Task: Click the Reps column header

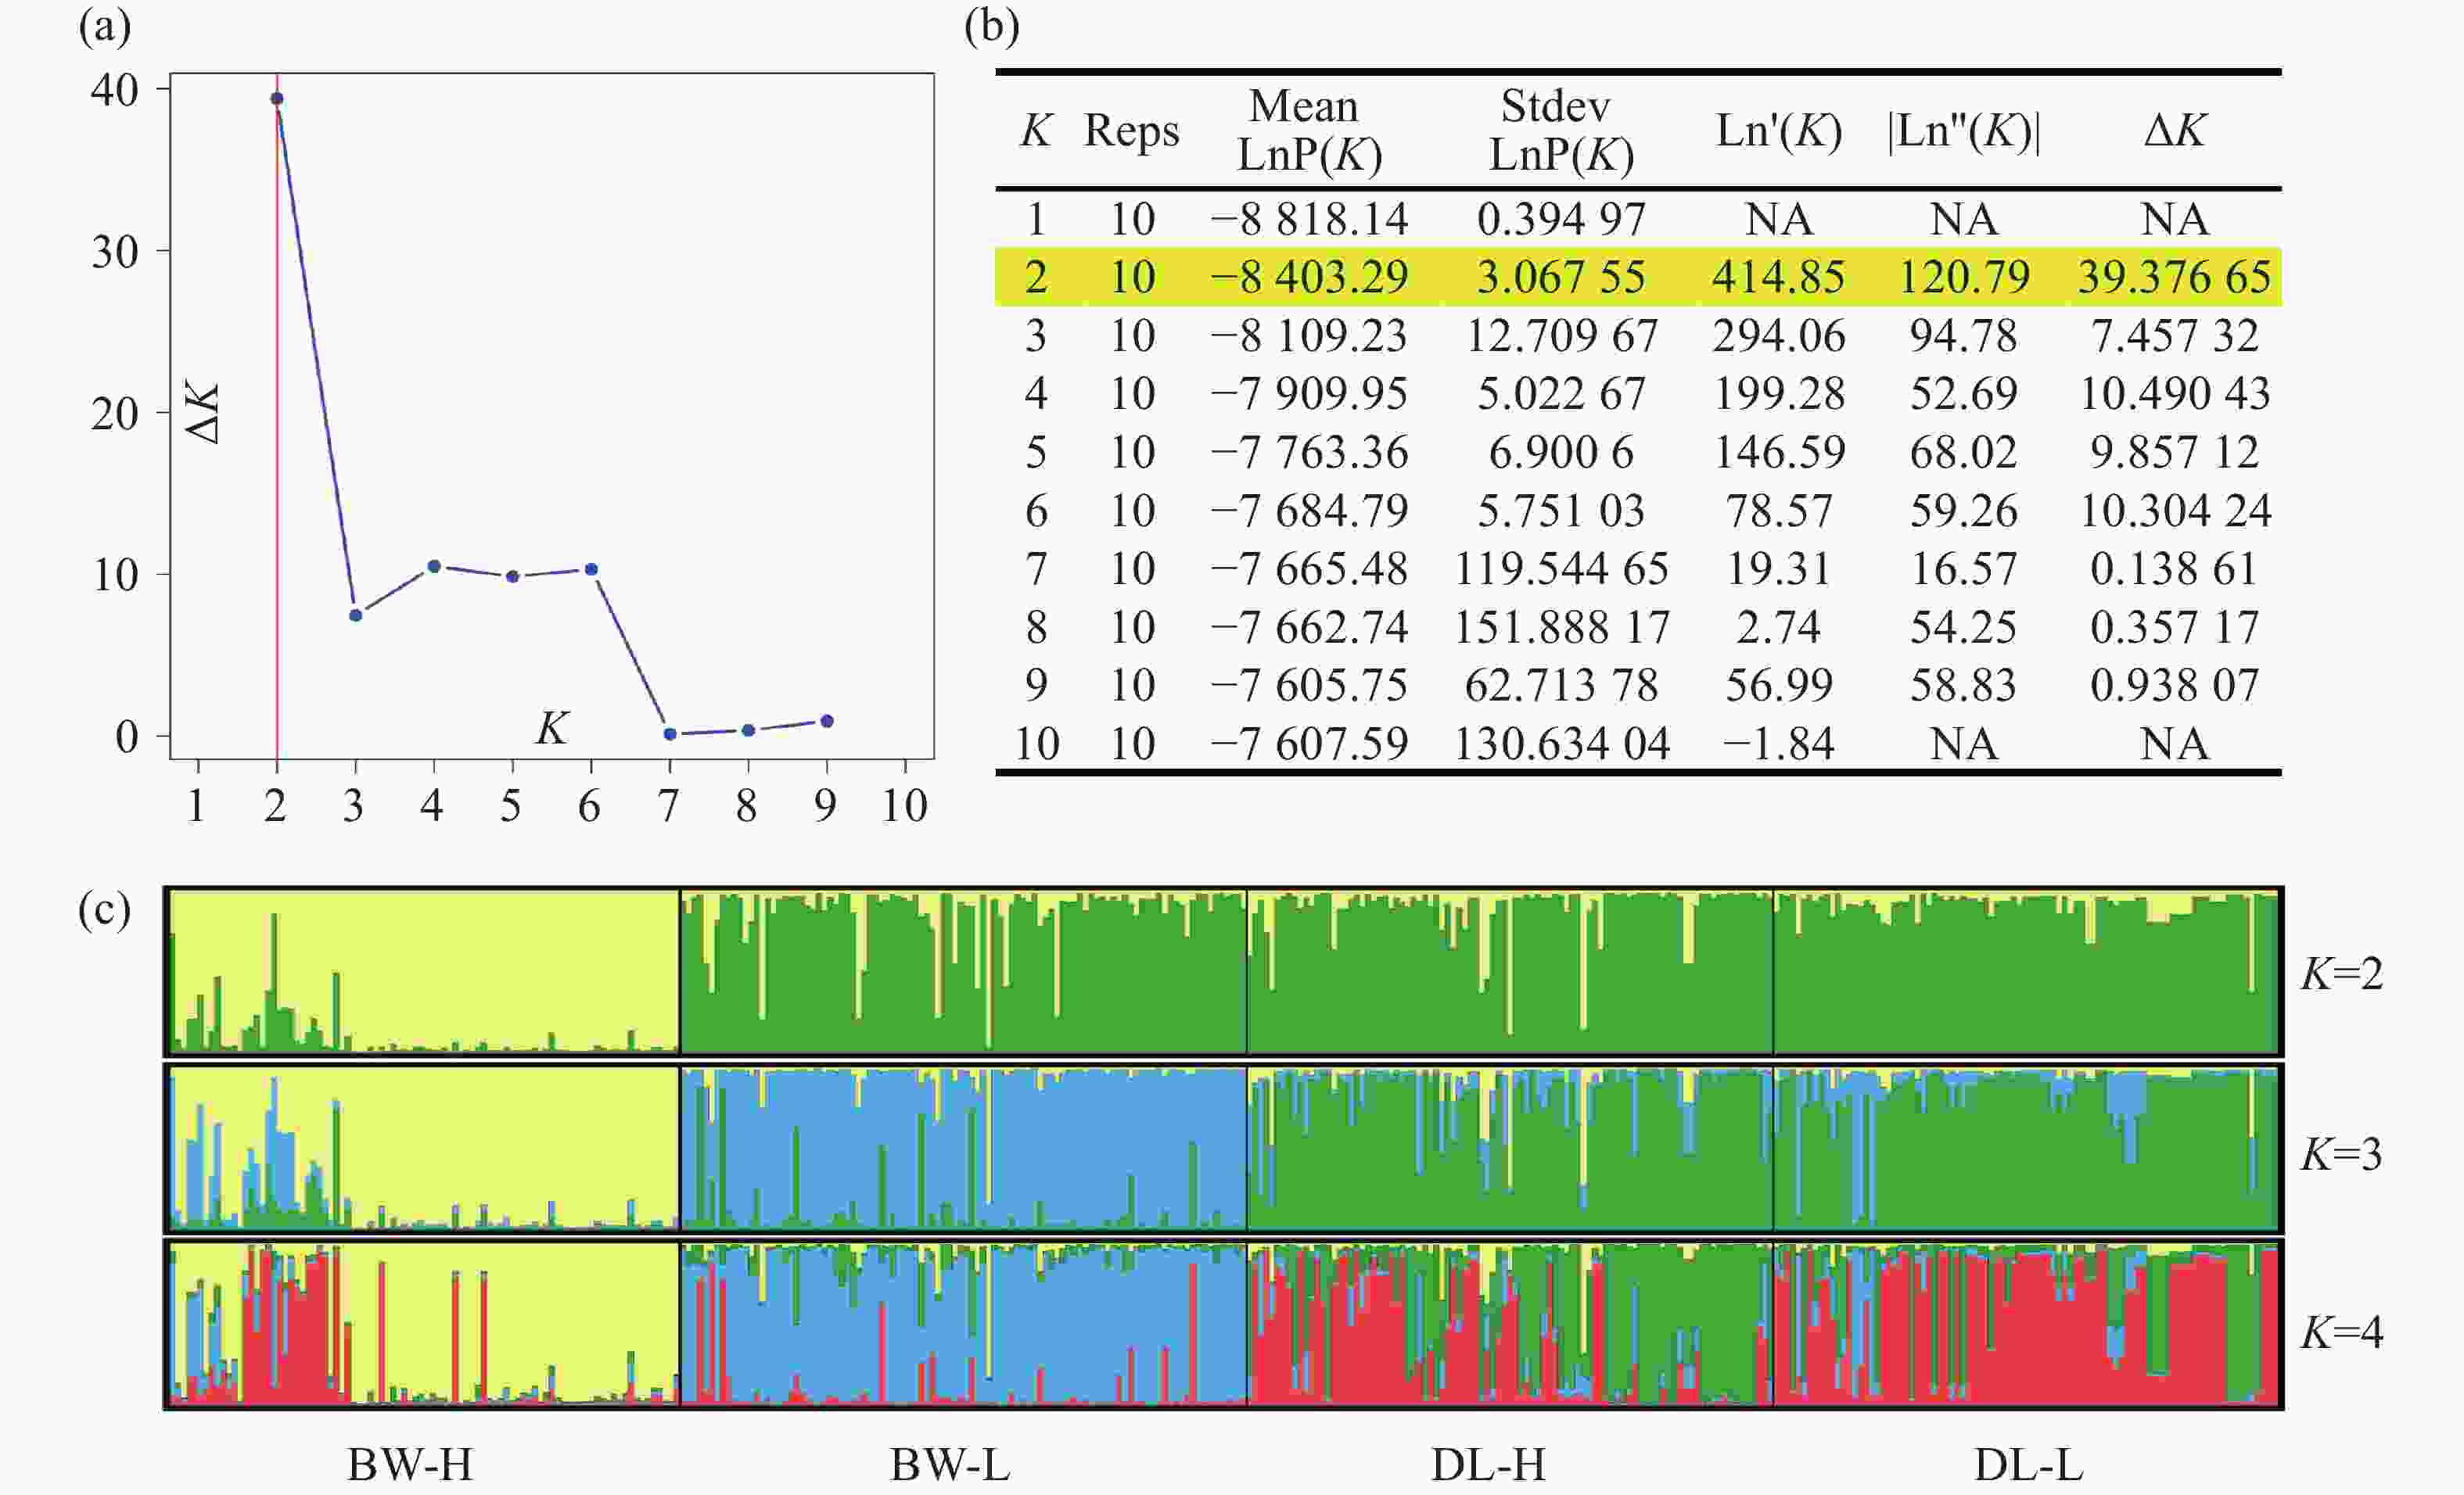Action: coord(1131,131)
